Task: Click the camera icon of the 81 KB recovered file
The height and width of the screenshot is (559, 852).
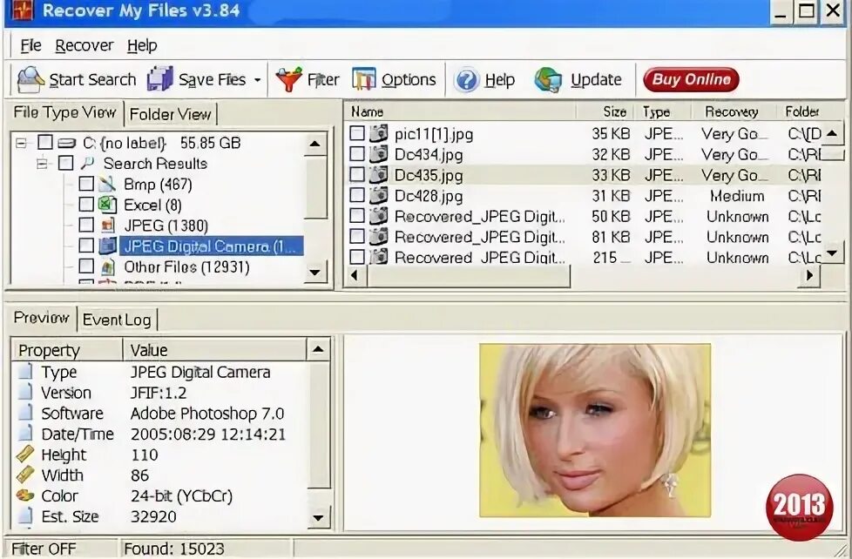Action: [379, 236]
